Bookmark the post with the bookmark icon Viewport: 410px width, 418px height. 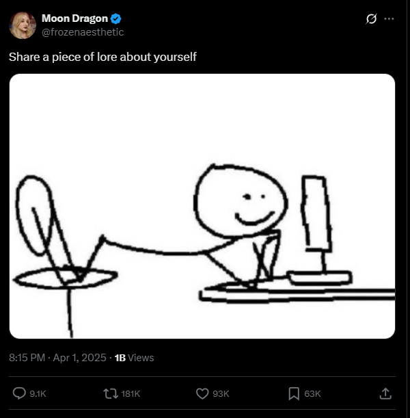294,393
